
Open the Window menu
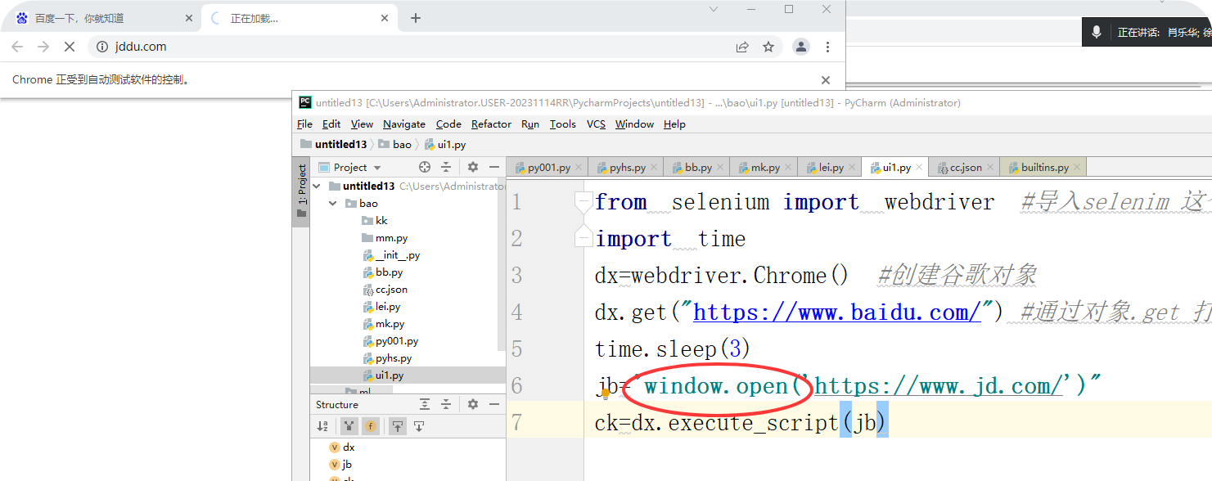[634, 124]
